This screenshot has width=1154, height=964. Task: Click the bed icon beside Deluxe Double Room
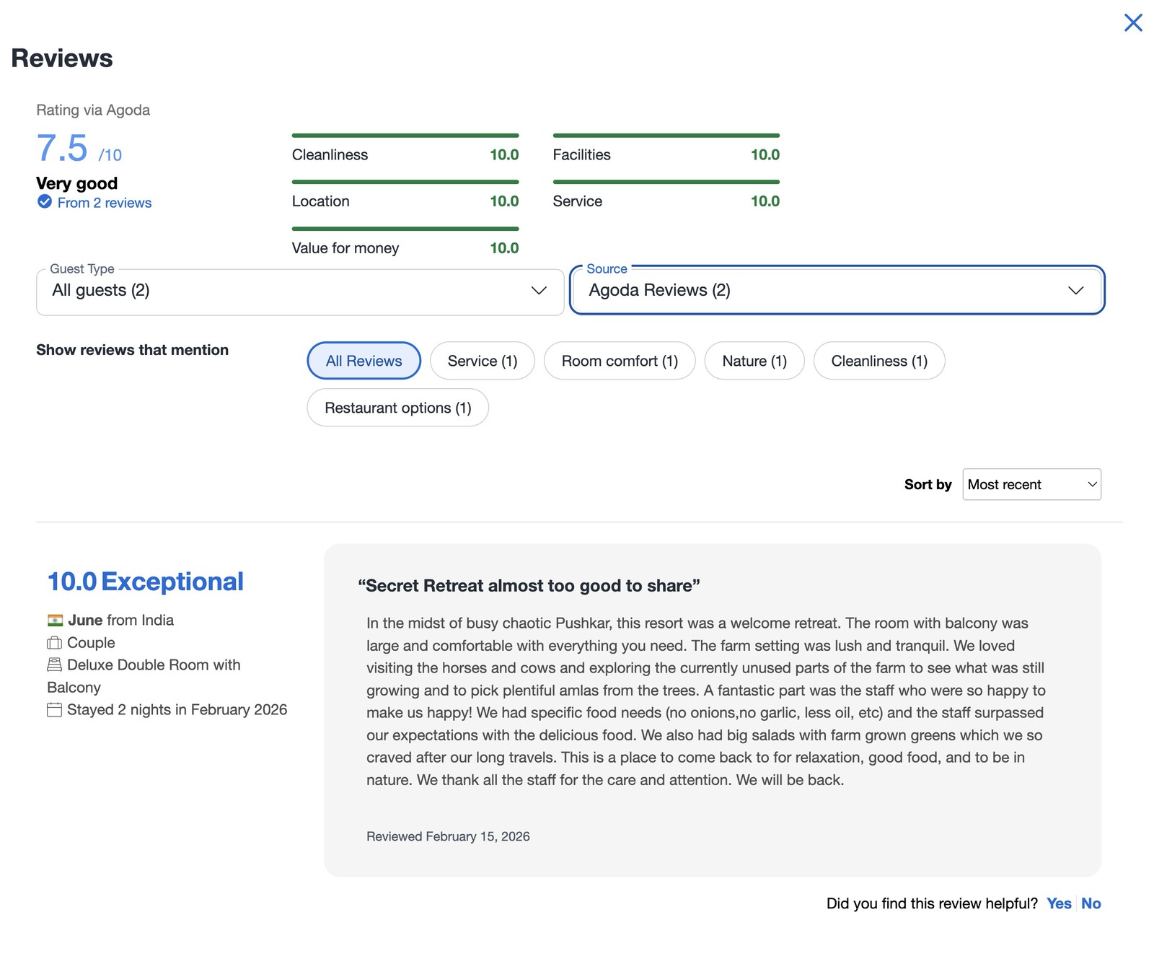point(54,665)
